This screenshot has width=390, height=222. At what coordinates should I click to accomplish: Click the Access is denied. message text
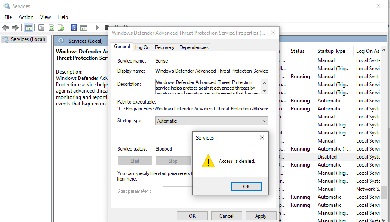pos(237,161)
